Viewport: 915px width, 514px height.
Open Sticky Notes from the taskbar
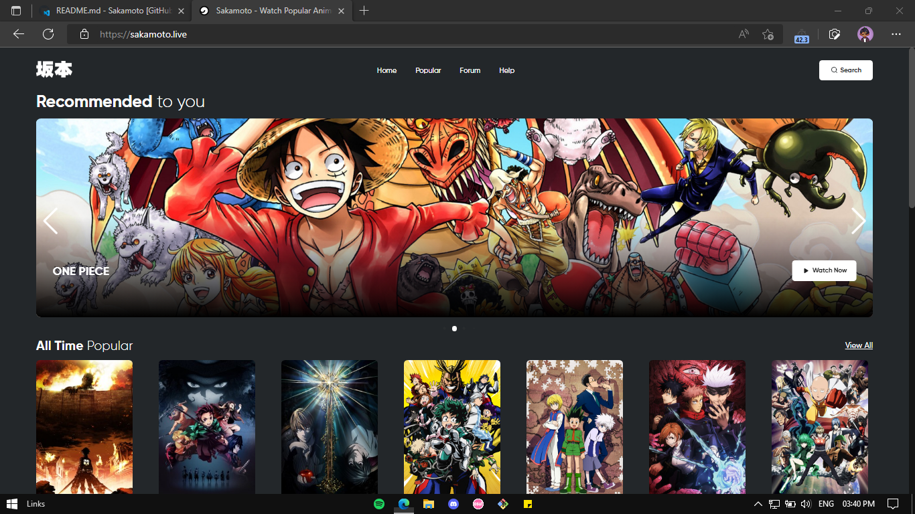pos(528,504)
